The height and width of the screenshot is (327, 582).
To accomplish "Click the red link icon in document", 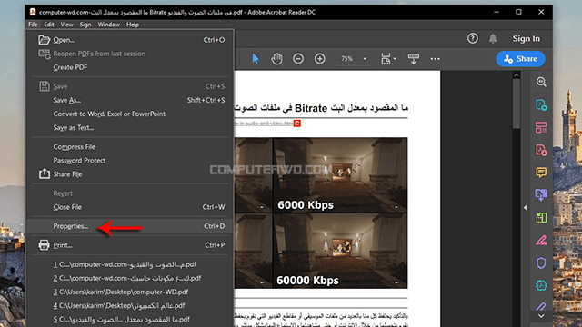I will 297,124.
